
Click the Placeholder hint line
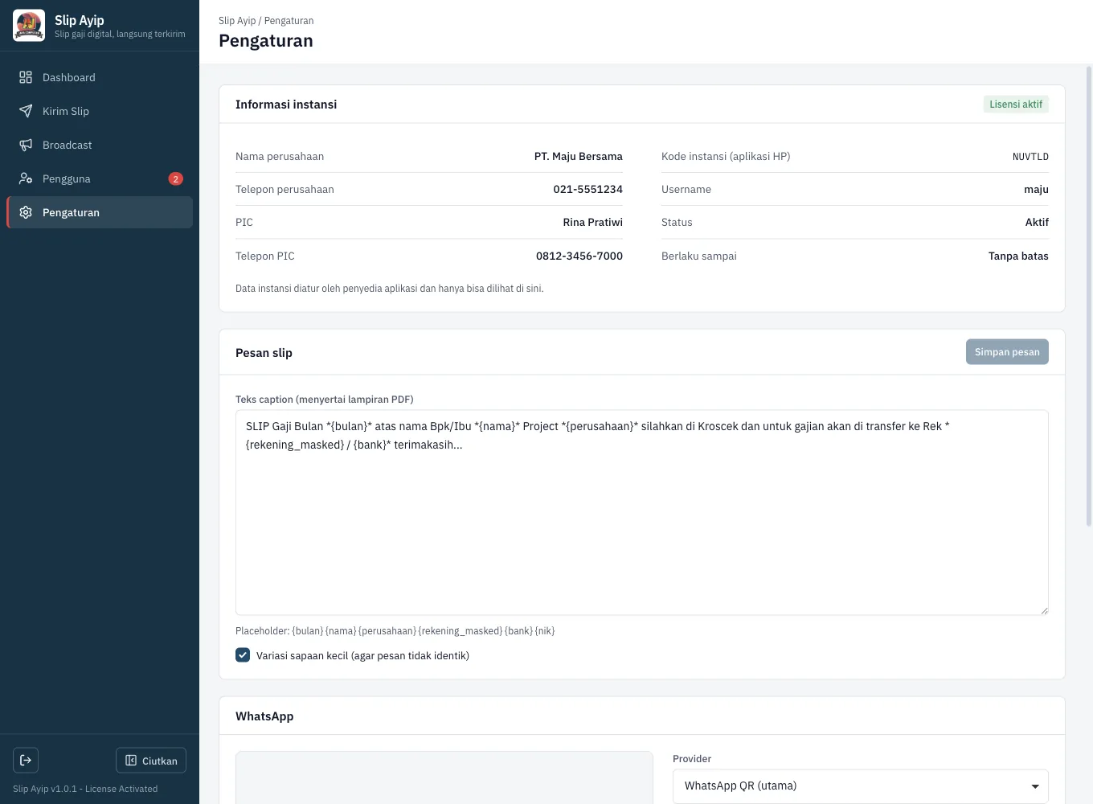[x=395, y=631]
